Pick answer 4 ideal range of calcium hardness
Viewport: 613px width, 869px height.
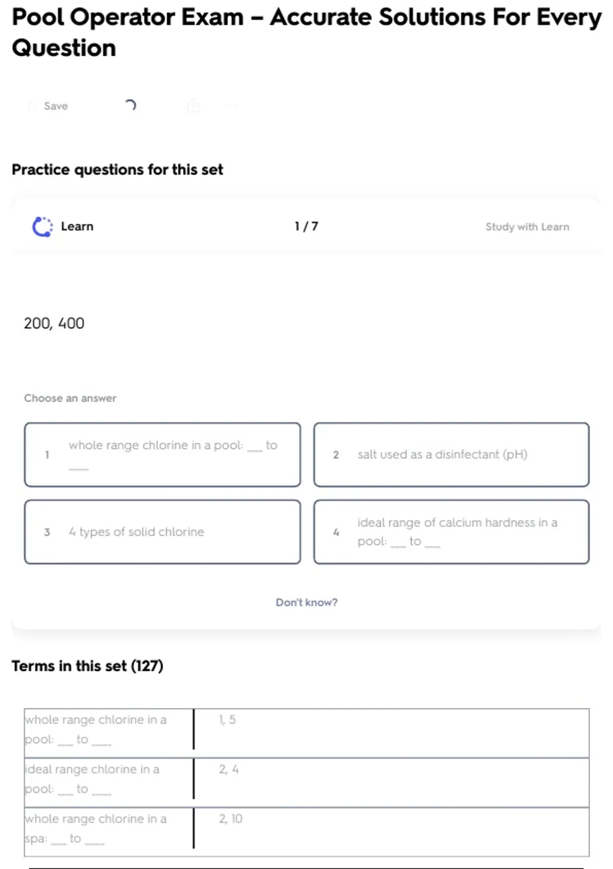[451, 532]
